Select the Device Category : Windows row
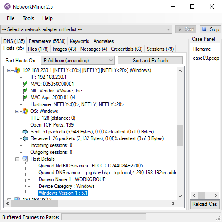 [x=67, y=186]
